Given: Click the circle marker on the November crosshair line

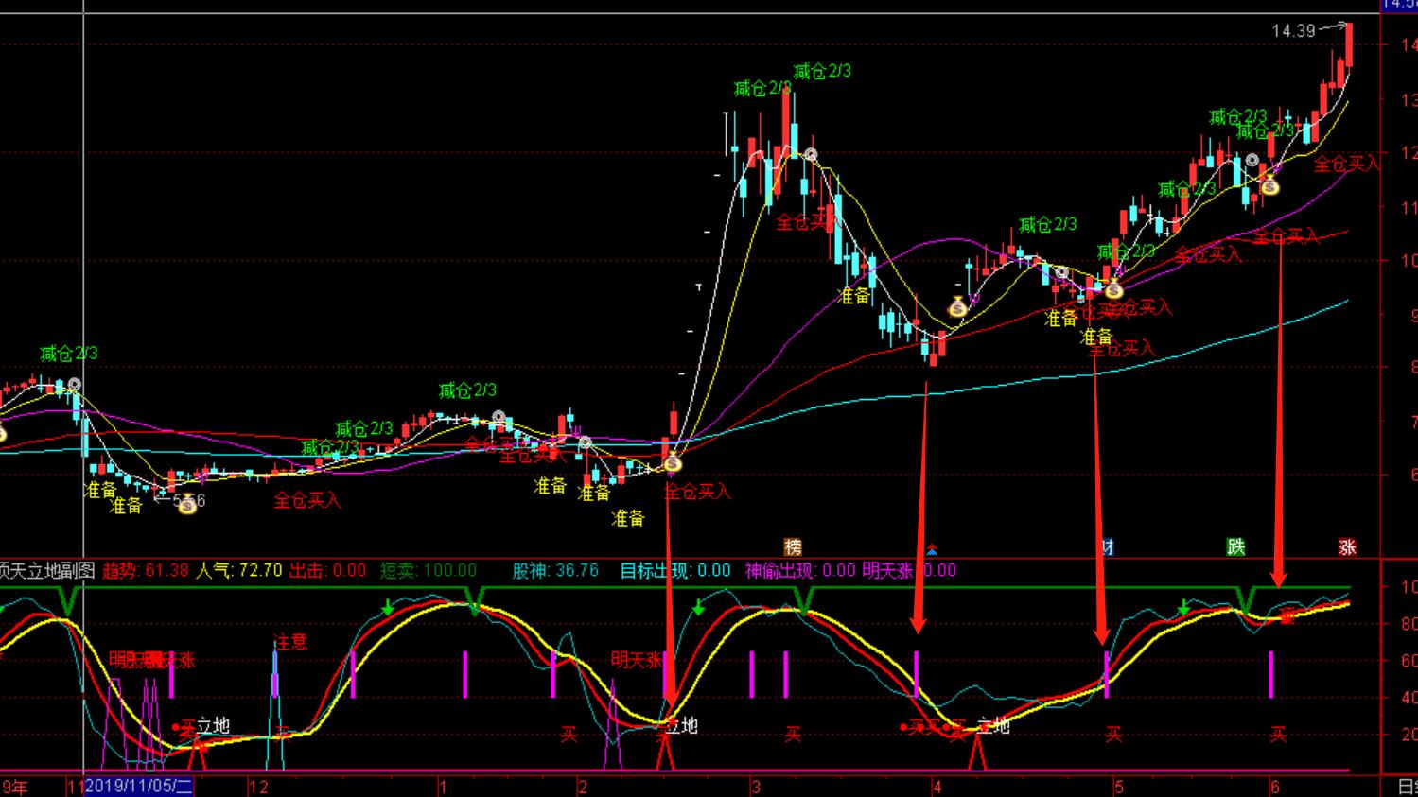Looking at the screenshot, I should (74, 385).
